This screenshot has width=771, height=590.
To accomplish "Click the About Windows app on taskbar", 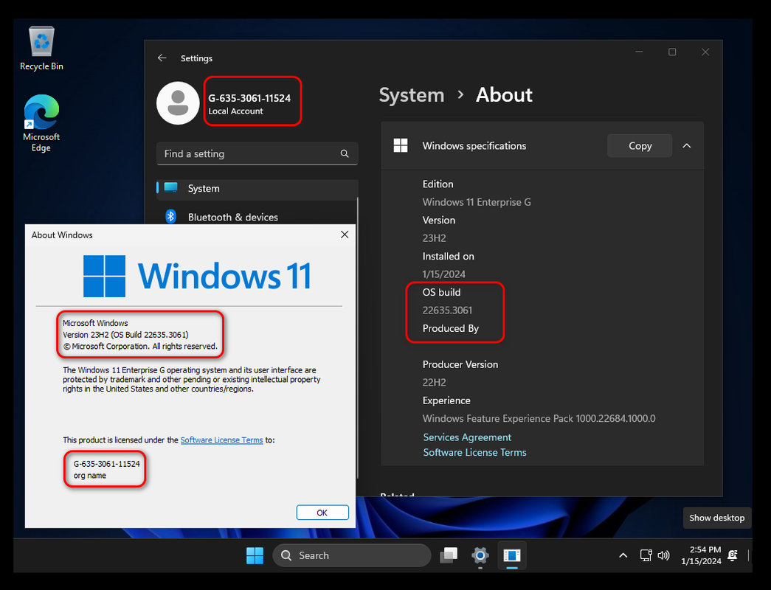I will pos(512,555).
